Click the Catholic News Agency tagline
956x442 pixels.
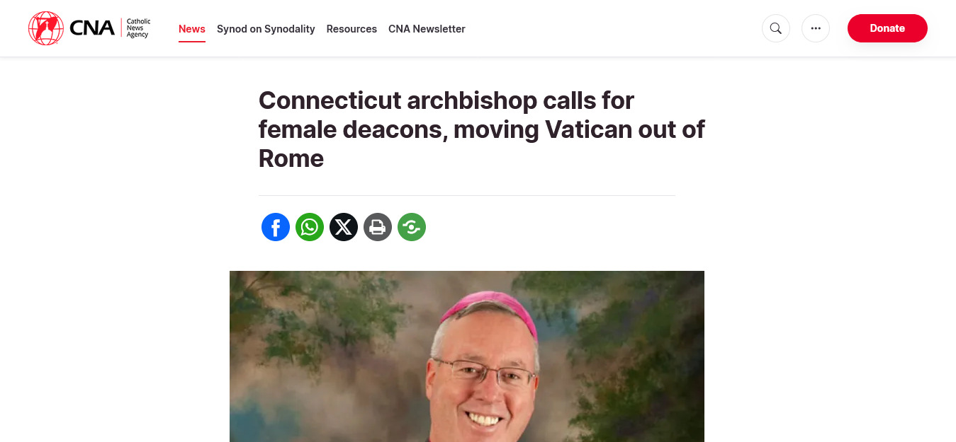tap(138, 28)
